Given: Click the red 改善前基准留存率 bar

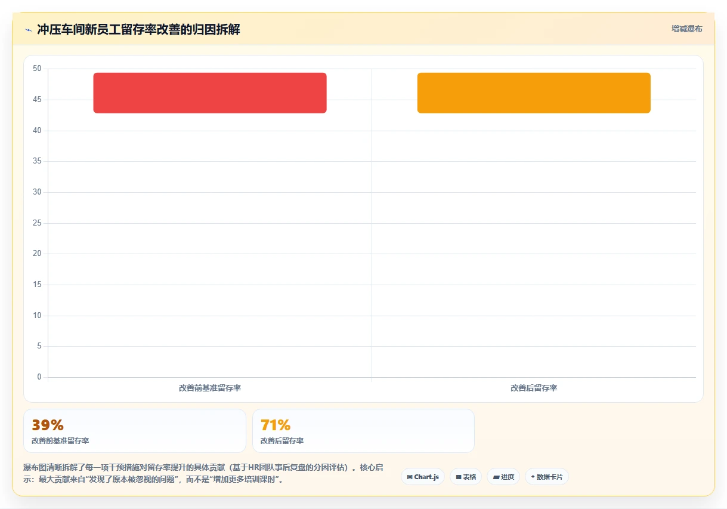Looking at the screenshot, I should (x=210, y=93).
